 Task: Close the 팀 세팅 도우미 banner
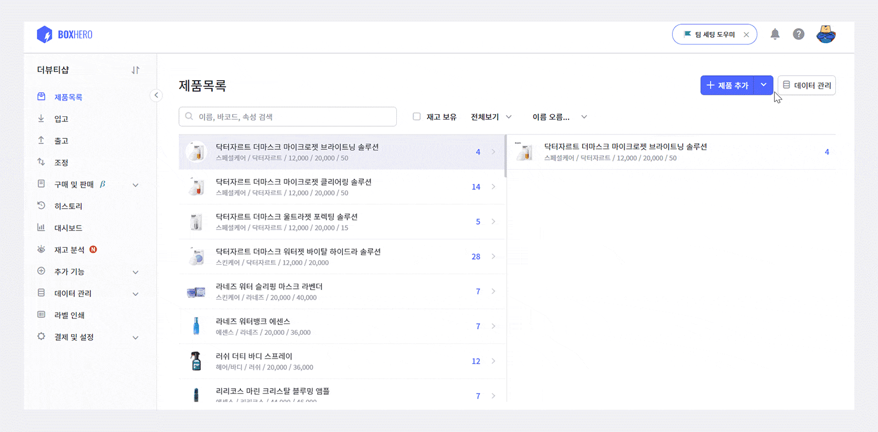click(x=746, y=35)
